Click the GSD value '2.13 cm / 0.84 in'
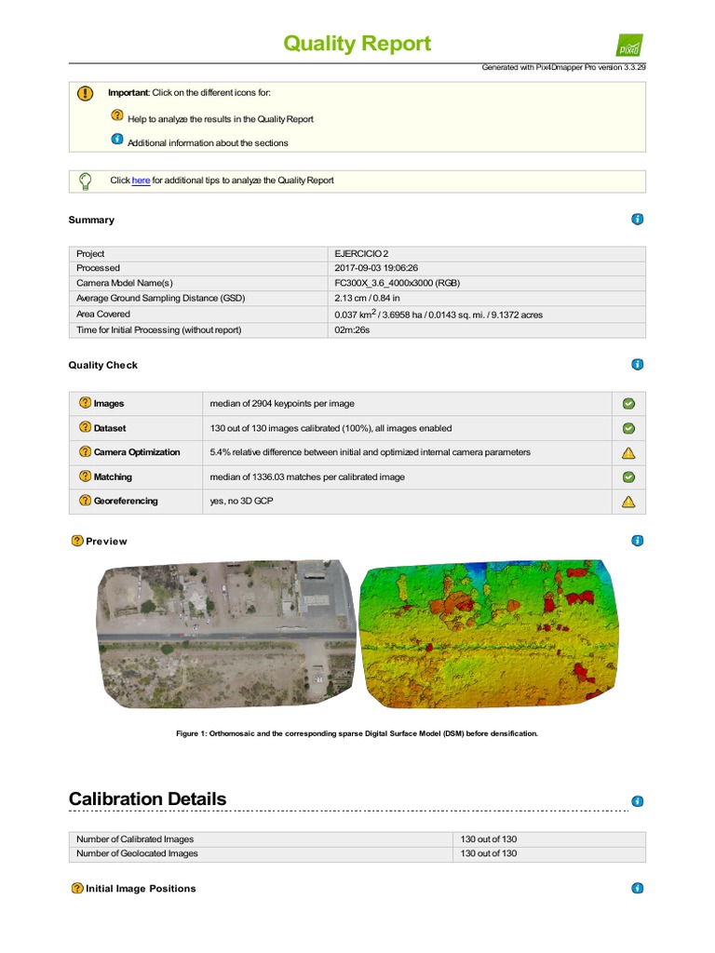This screenshot has height=953, width=715. (x=367, y=299)
